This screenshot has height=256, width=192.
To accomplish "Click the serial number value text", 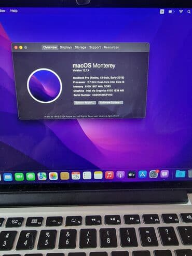I will 102,95.
